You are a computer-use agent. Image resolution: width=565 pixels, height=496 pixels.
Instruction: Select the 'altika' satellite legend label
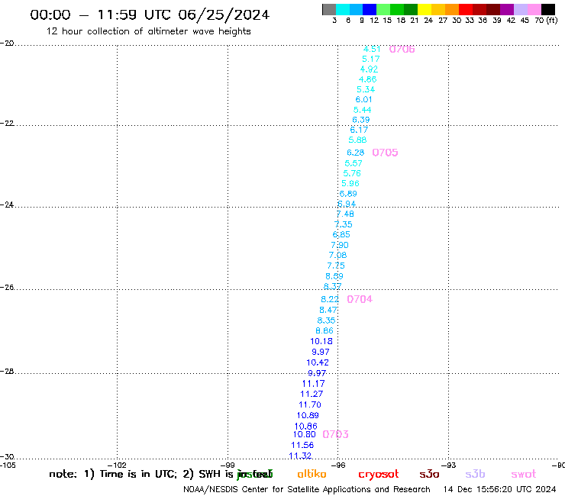(312, 474)
